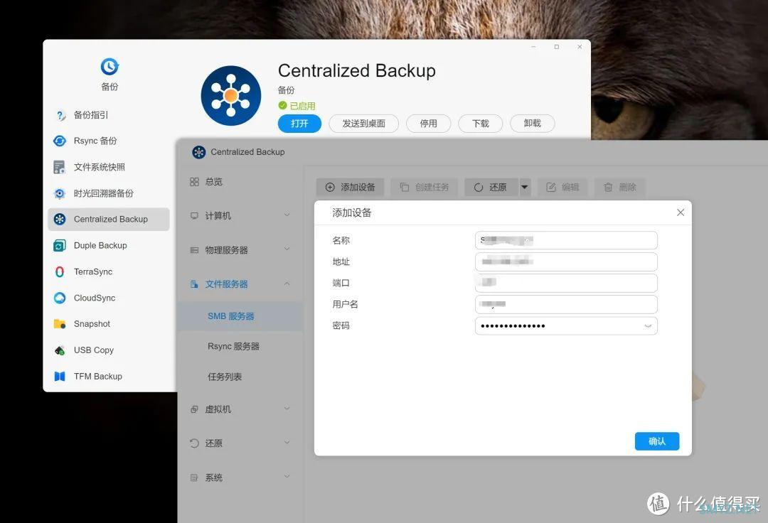Focus the 密码 input field
This screenshot has height=523, width=768.
(x=566, y=326)
